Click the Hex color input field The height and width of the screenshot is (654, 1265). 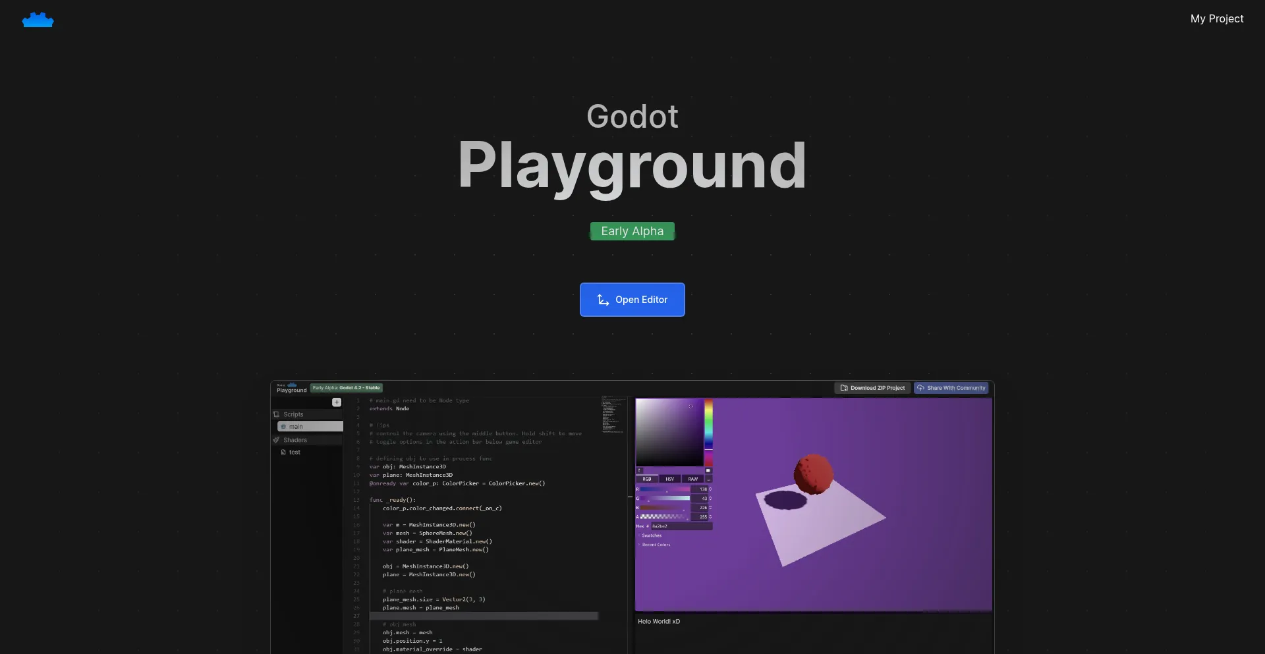coord(682,526)
